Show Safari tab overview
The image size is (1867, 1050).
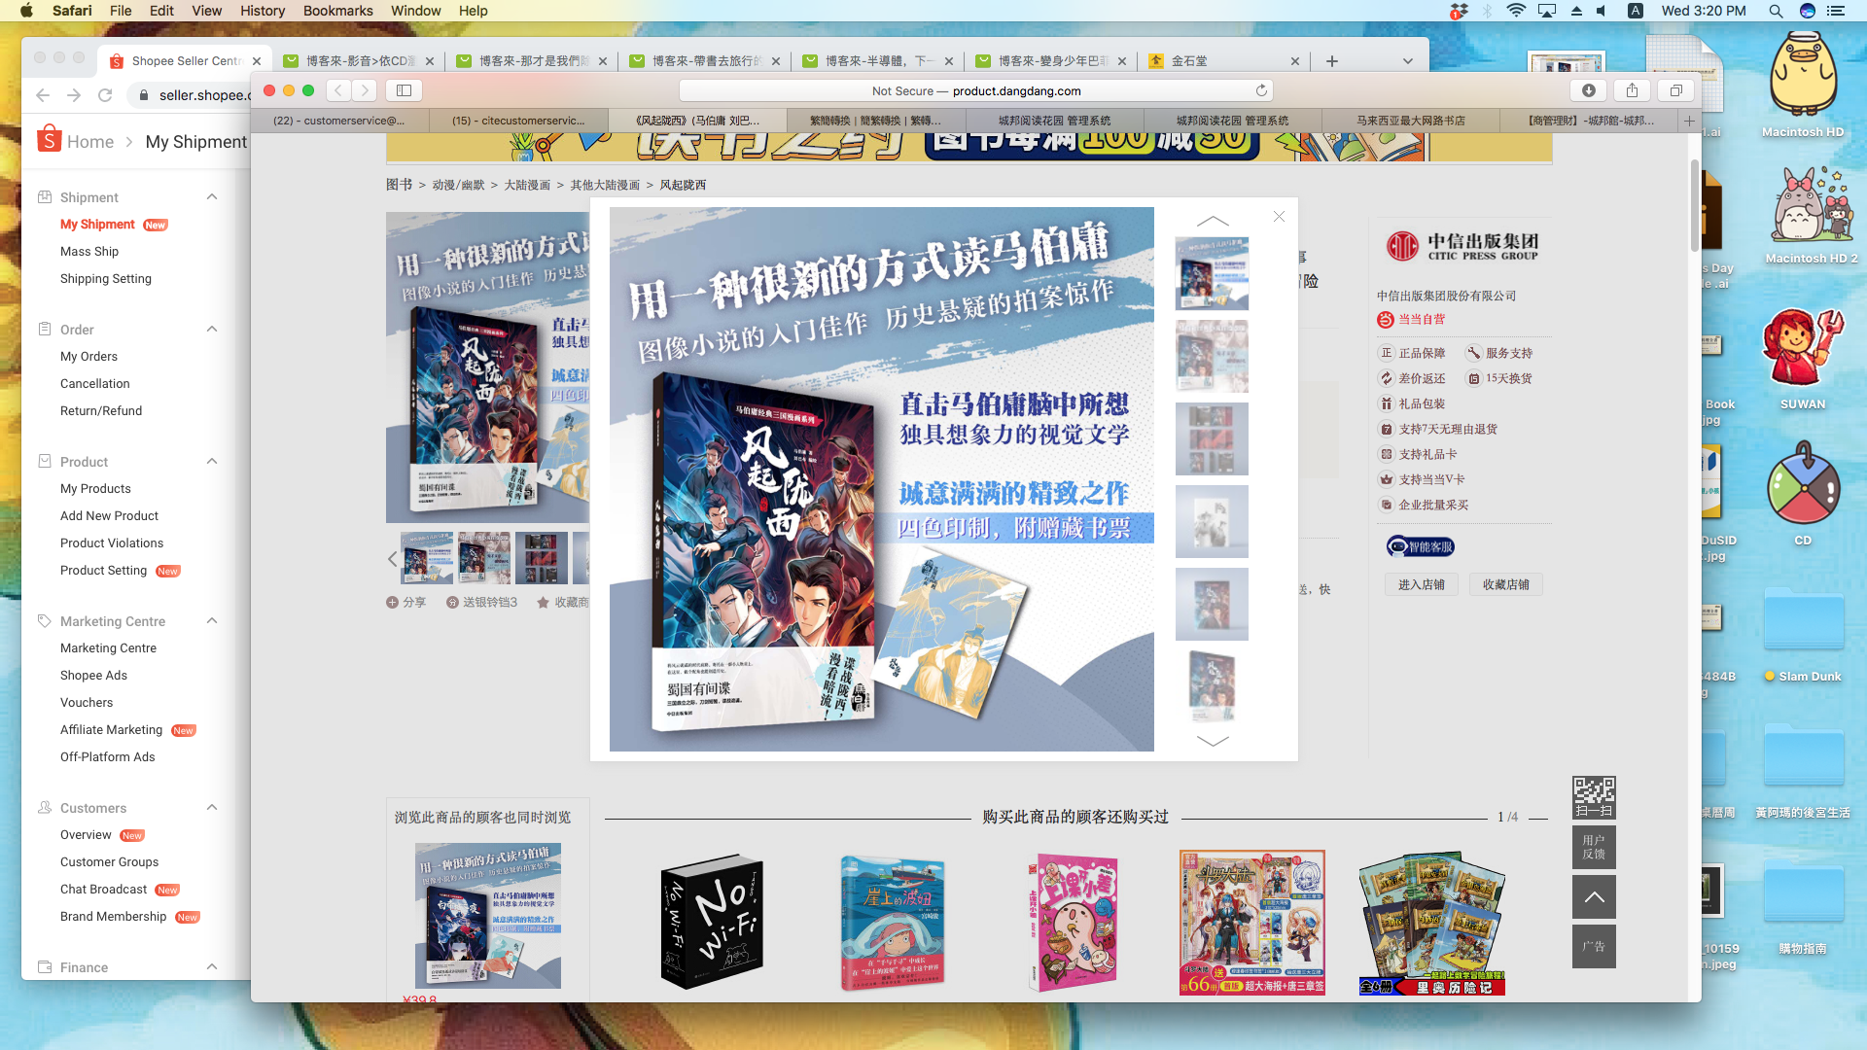click(1676, 90)
